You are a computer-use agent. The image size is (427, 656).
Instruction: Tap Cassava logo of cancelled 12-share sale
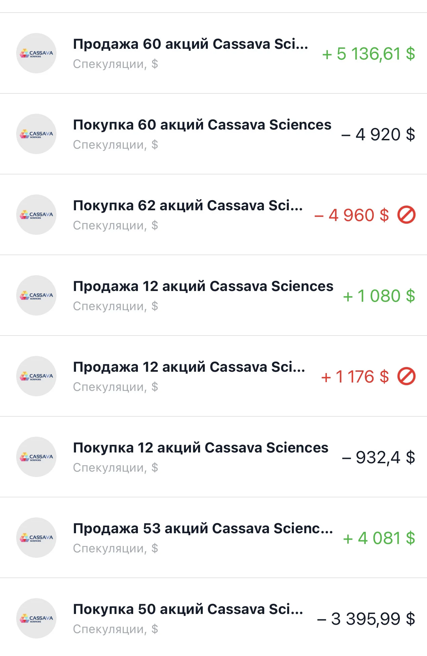point(36,376)
